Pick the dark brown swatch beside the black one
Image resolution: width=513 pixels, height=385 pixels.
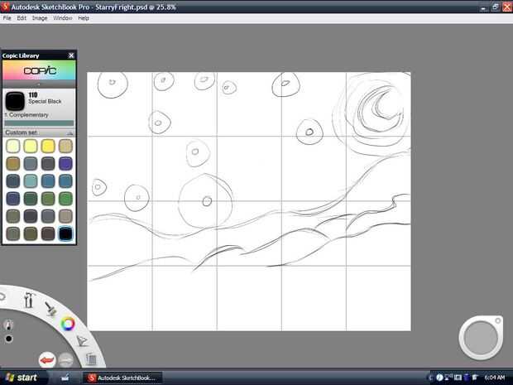pyautogui.click(x=48, y=233)
